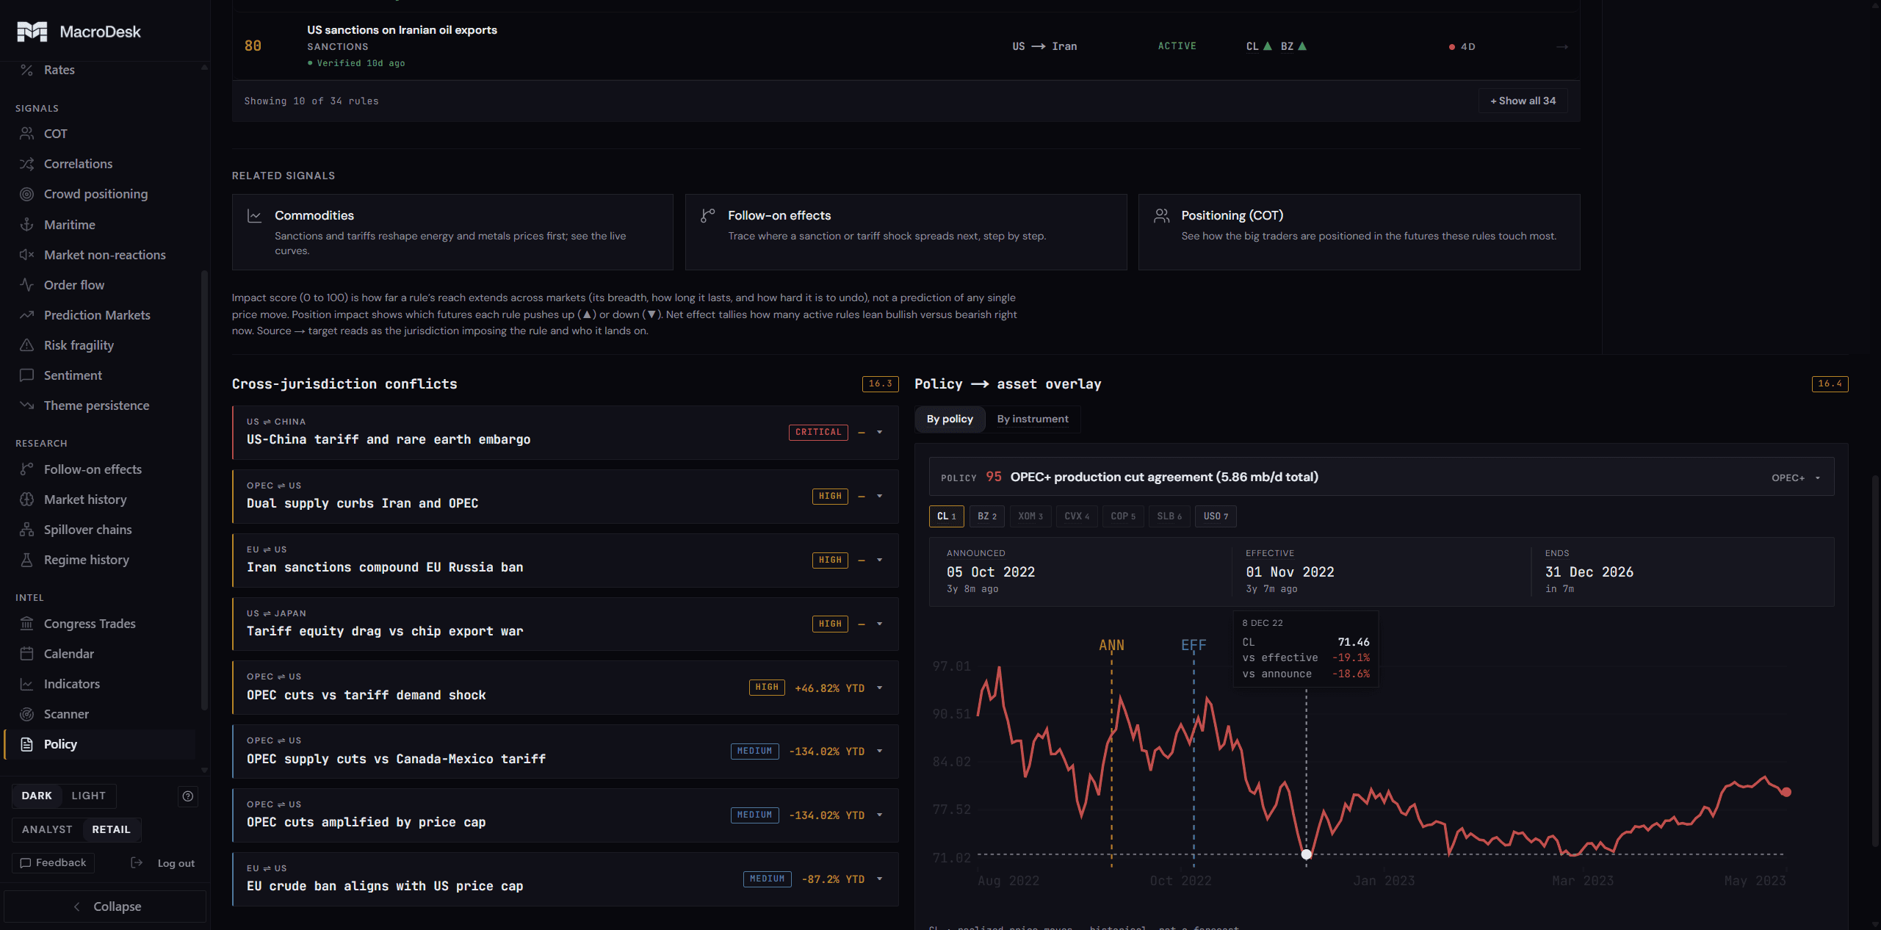Collapse the sidebar with Collapse button

point(106,906)
